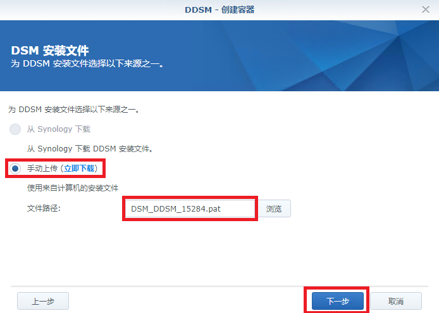Click the 从 Synology 下载 DDSM 安装文件 description
This screenshot has width=439, height=313.
(x=90, y=149)
